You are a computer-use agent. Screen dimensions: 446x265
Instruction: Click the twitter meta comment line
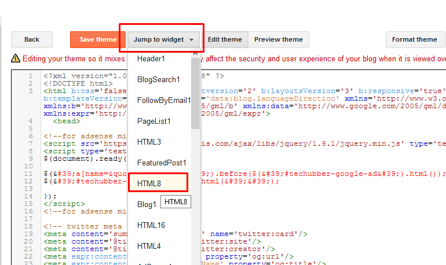82,226
